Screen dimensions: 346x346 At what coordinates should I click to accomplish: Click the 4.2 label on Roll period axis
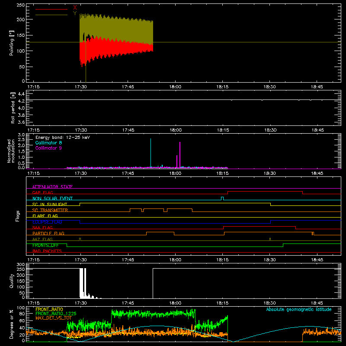click(21, 101)
